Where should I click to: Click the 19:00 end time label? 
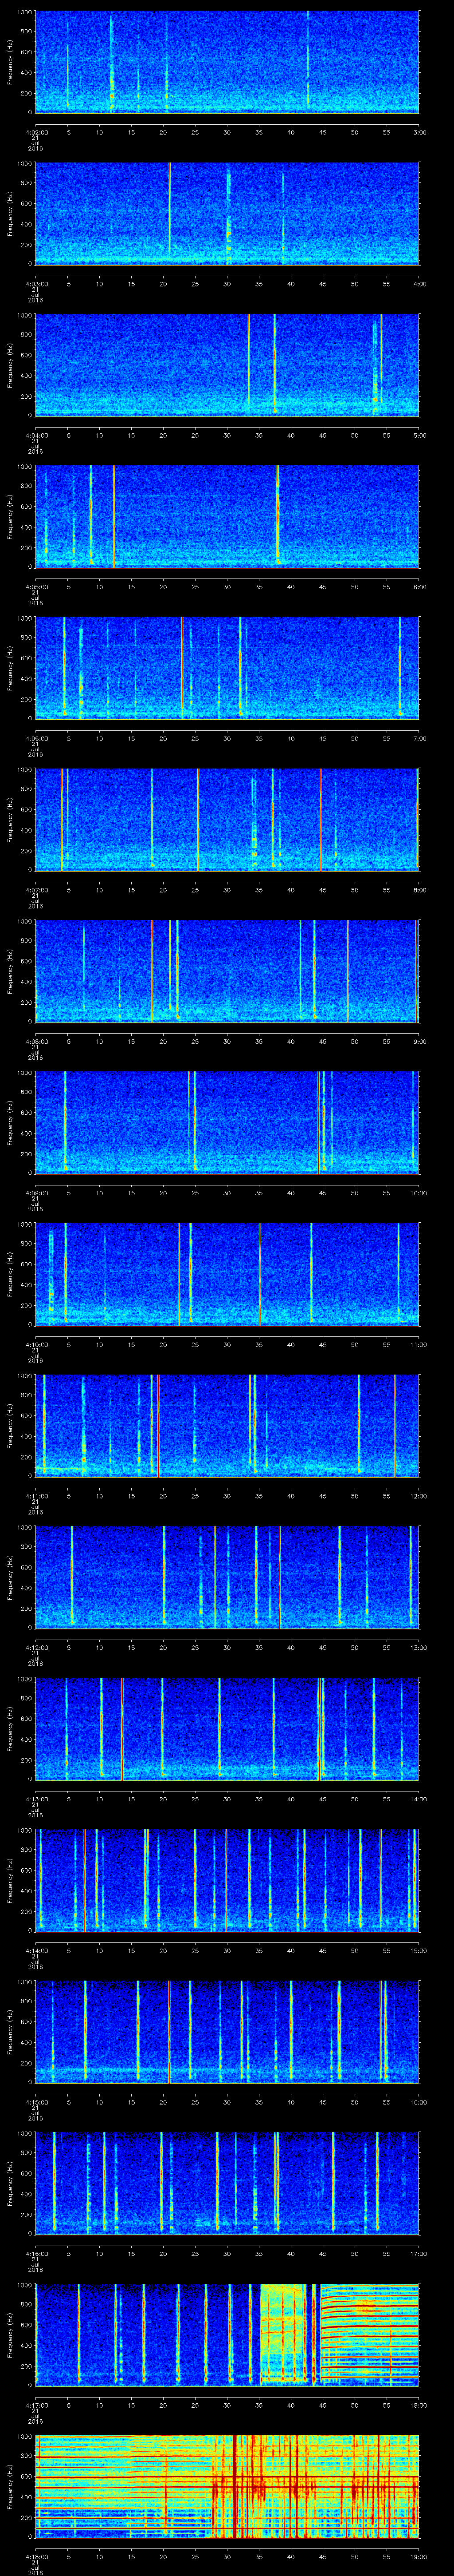click(x=419, y=2556)
